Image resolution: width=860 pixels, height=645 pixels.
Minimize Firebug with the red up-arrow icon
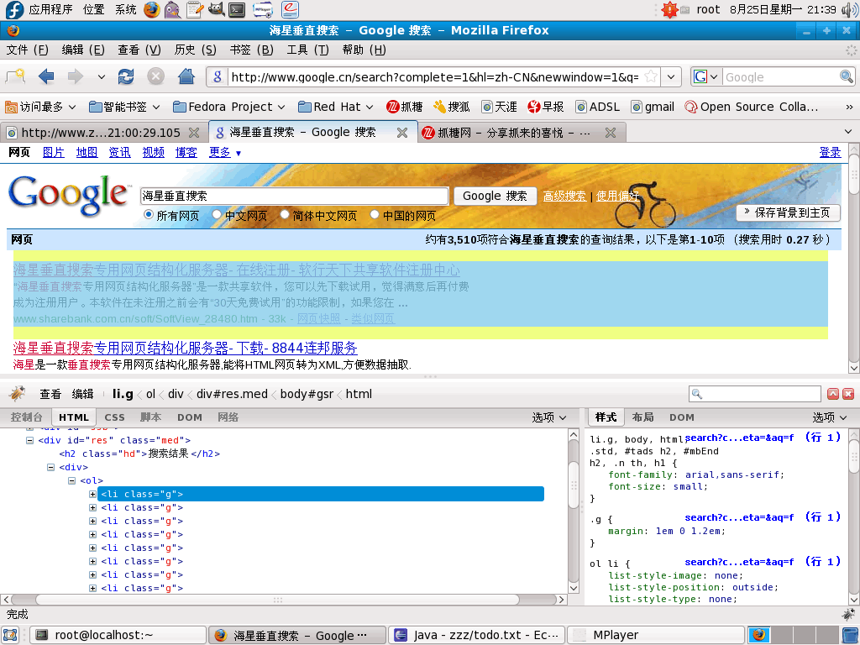pyautogui.click(x=833, y=394)
